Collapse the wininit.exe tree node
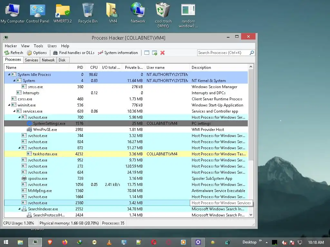Image resolution: width=330 pixels, height=247 pixels. coord(9,105)
